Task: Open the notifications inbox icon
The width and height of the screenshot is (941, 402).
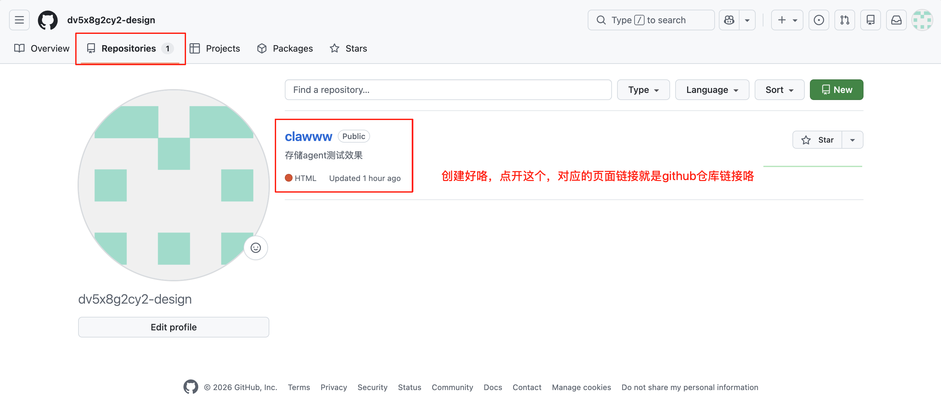Action: coord(896,20)
